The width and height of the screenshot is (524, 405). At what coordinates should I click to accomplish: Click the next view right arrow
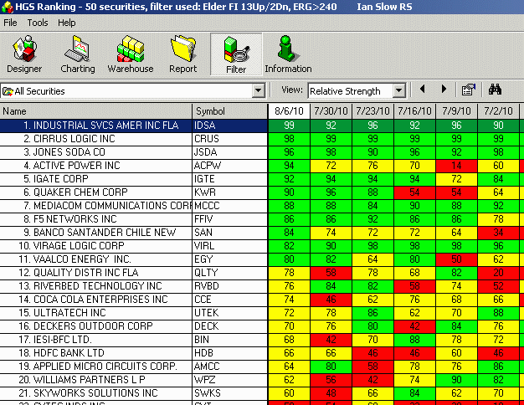tap(444, 90)
